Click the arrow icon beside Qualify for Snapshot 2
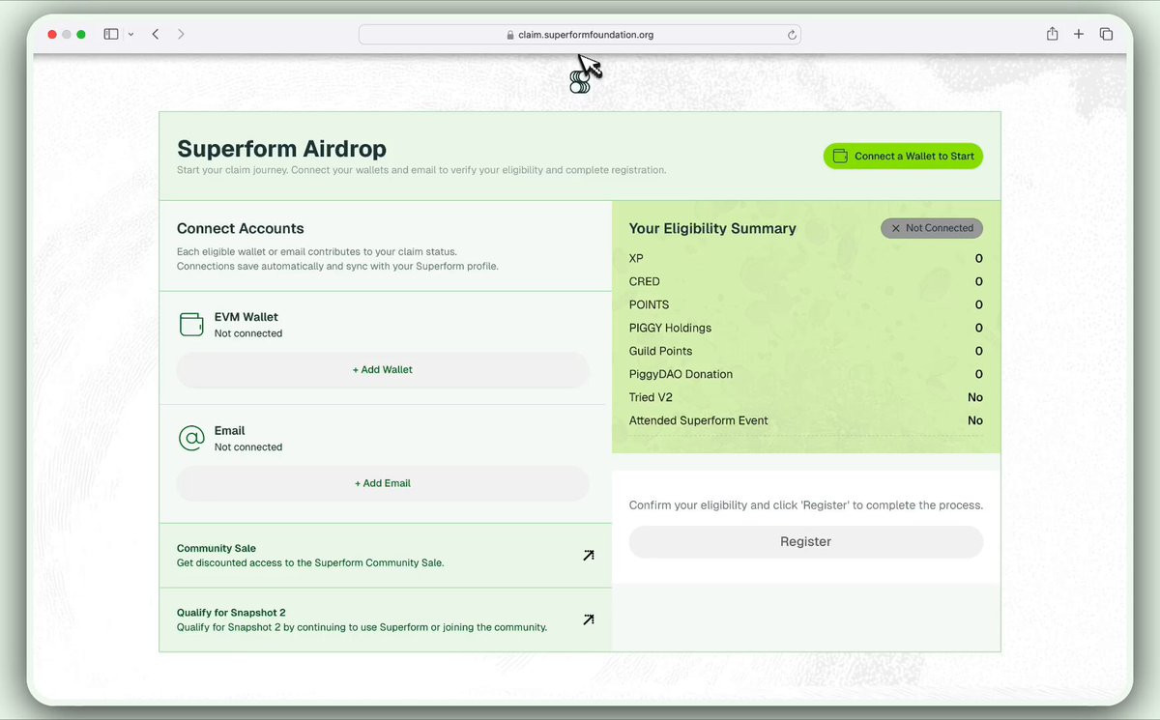 588,619
